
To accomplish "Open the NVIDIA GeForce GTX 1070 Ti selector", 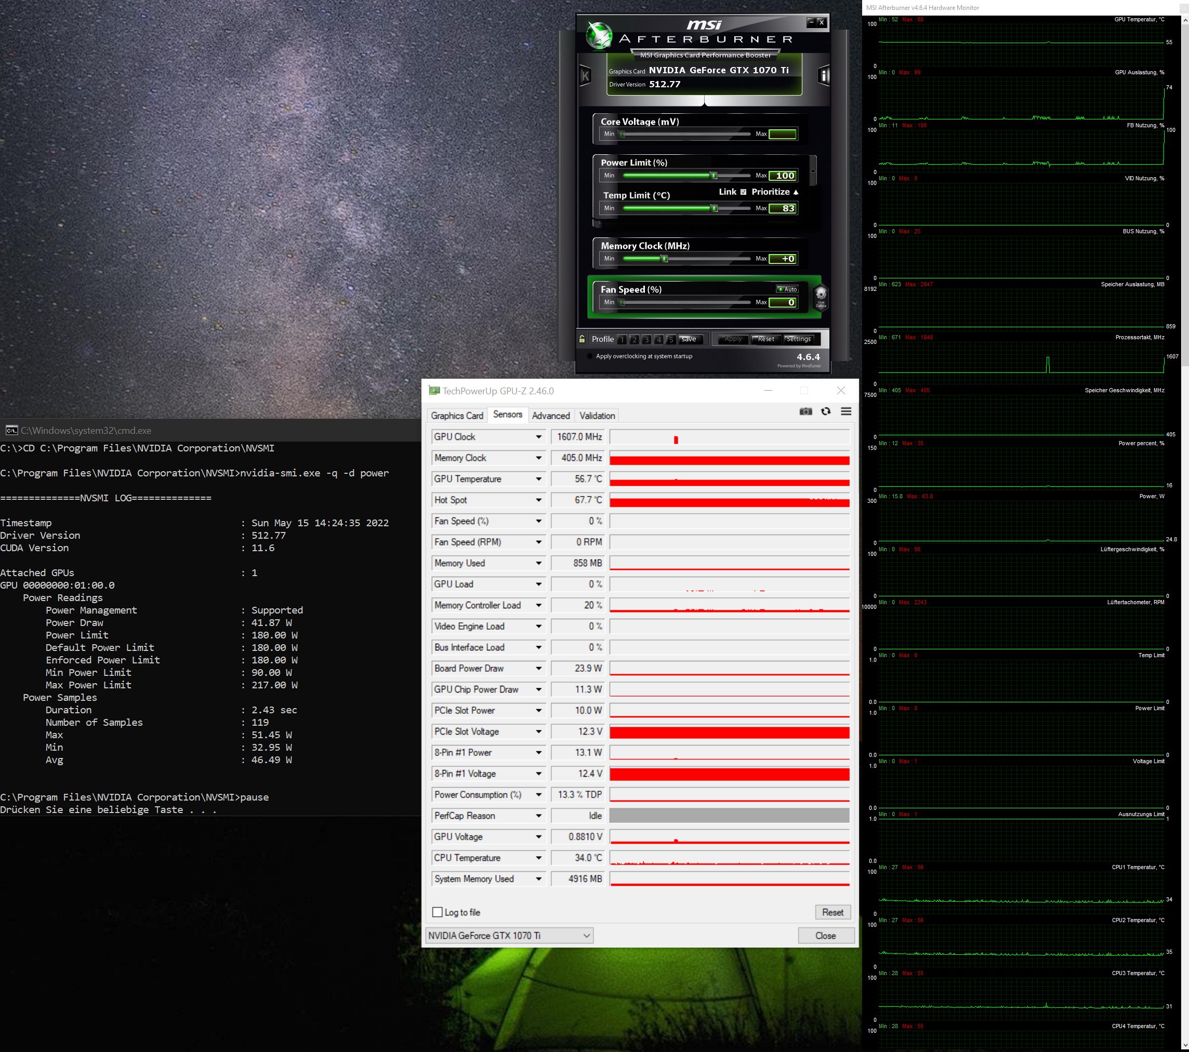I will coord(509,936).
